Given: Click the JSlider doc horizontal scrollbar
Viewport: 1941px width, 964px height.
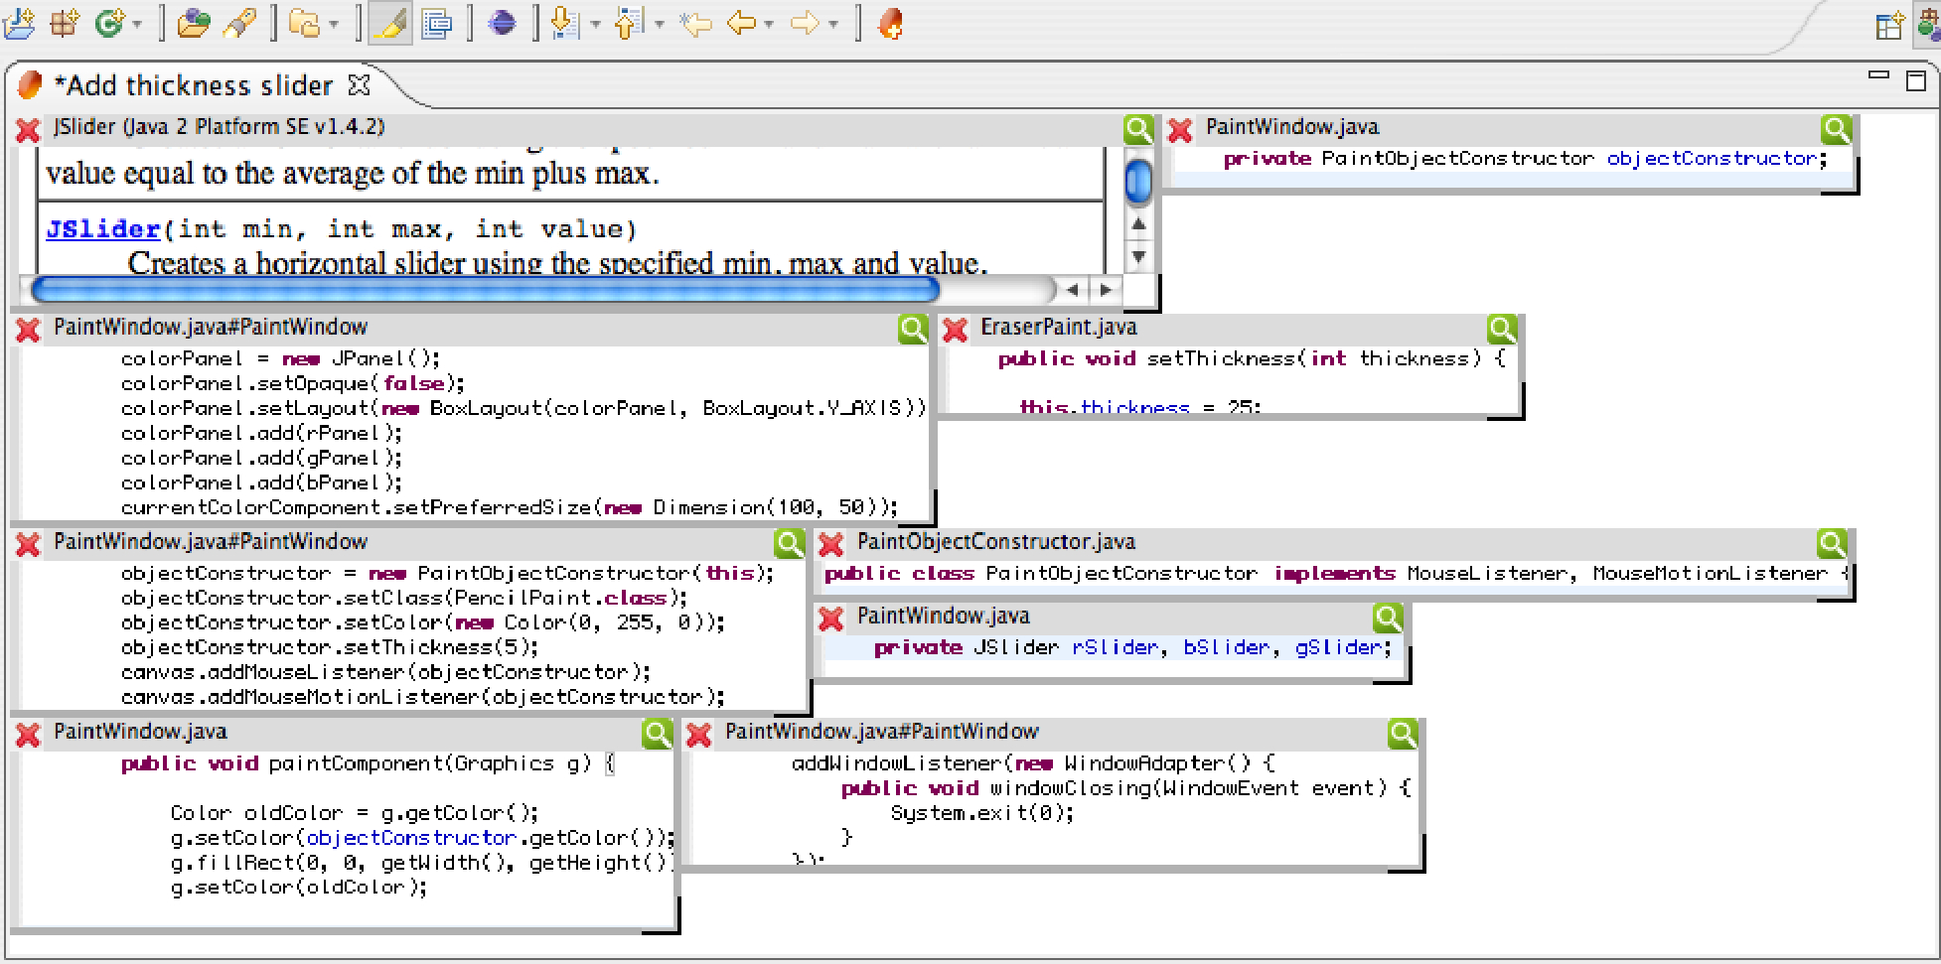Looking at the screenshot, I should (486, 290).
